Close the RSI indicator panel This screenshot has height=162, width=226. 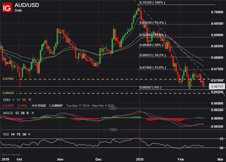(x=29, y=134)
